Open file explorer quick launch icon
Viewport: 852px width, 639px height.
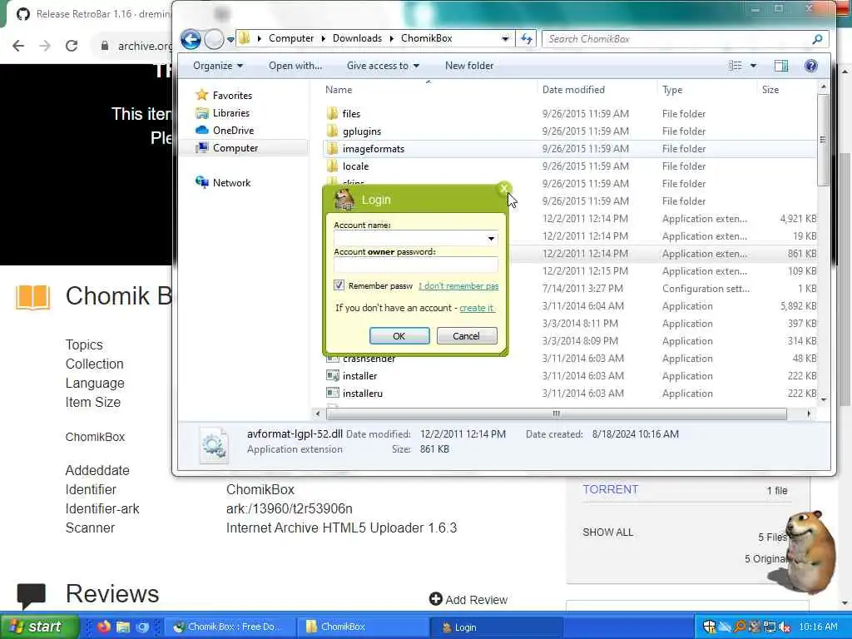click(x=123, y=627)
